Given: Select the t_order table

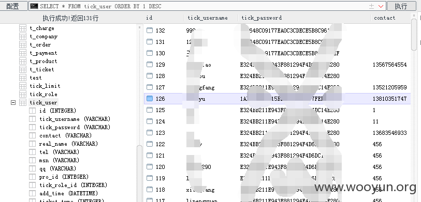Looking at the screenshot, I should click(40, 45).
